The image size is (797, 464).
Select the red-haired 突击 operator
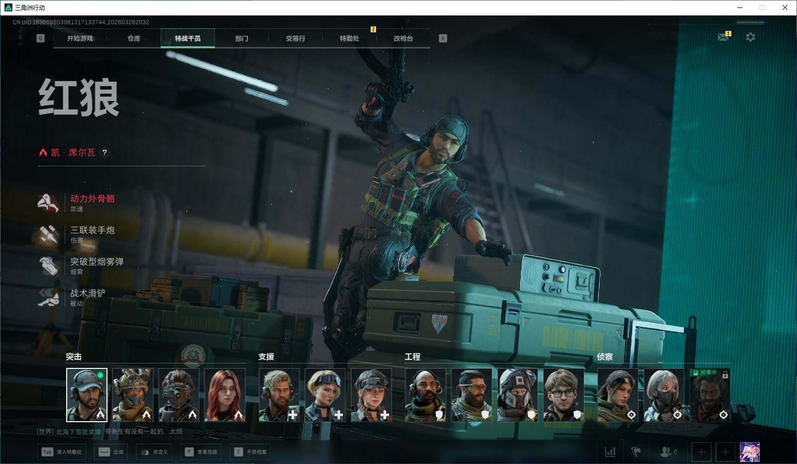point(225,395)
